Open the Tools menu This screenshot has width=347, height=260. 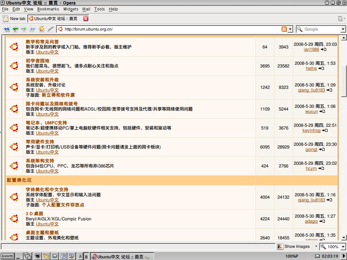pyautogui.click(x=99, y=9)
